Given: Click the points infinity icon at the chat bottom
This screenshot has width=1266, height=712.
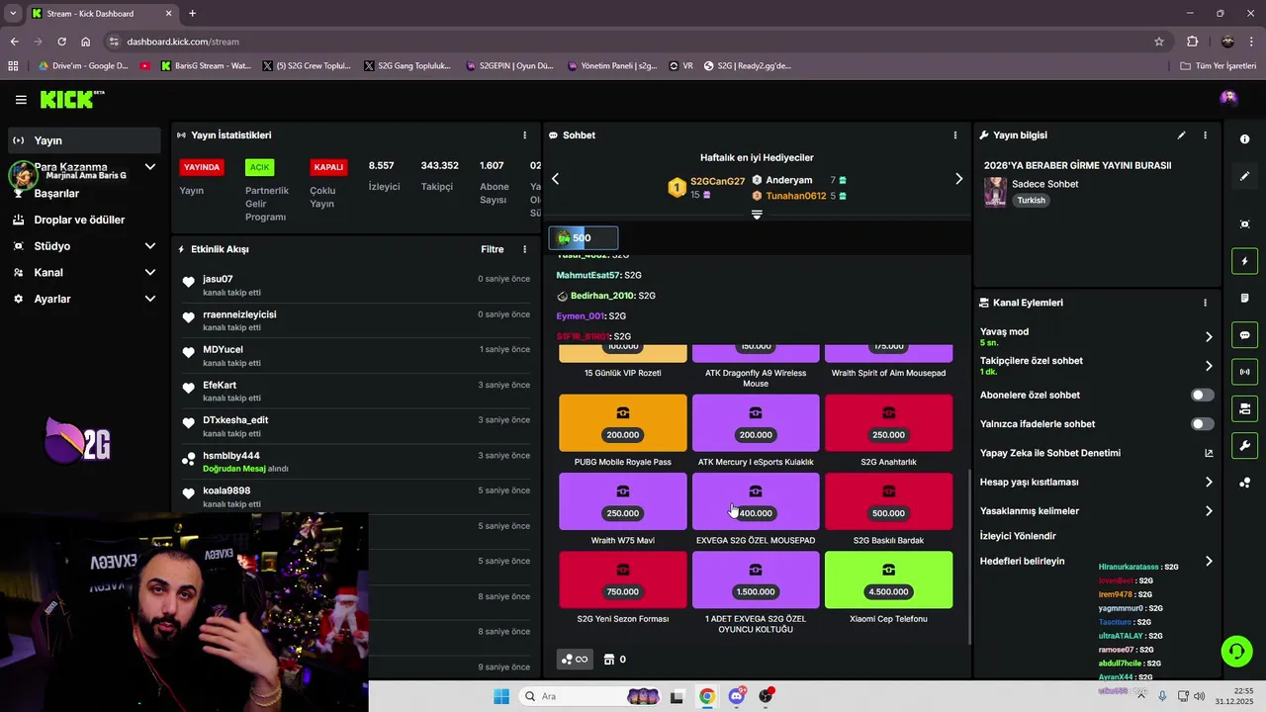Looking at the screenshot, I should pyautogui.click(x=575, y=660).
